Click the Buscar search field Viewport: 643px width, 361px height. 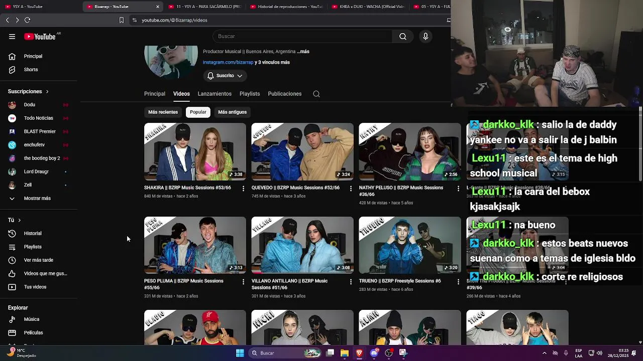pyautogui.click(x=302, y=36)
